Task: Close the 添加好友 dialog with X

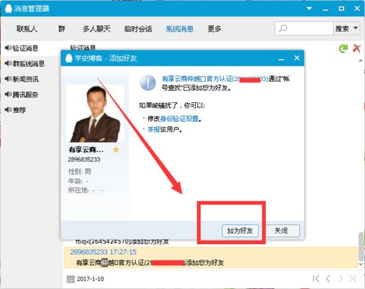Action: (297, 58)
